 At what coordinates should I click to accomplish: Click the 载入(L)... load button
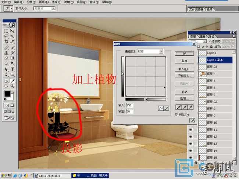(185, 69)
